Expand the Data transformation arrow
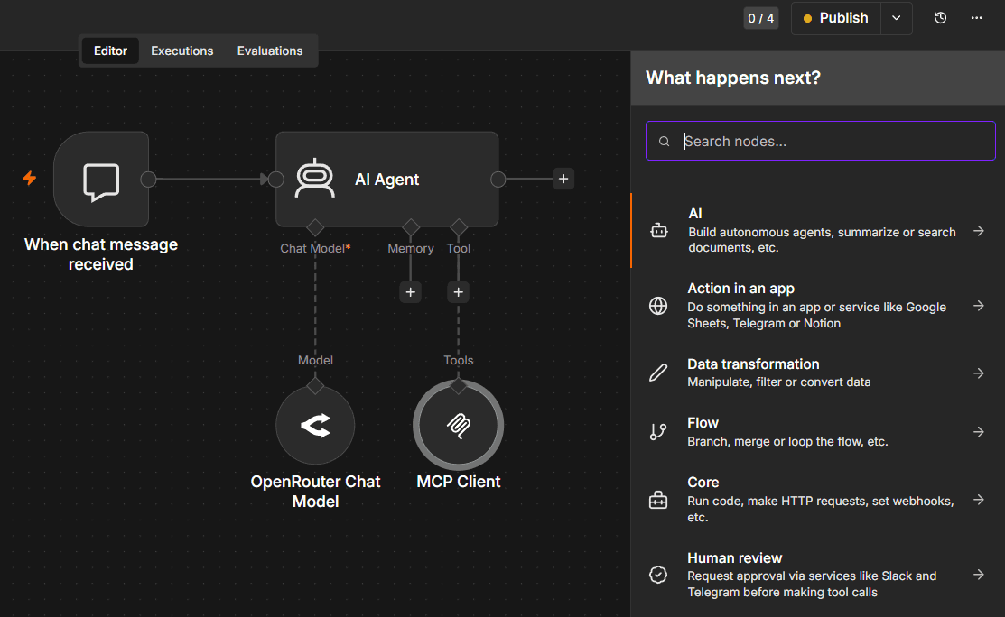Viewport: 1005px width, 617px height. pos(979,373)
